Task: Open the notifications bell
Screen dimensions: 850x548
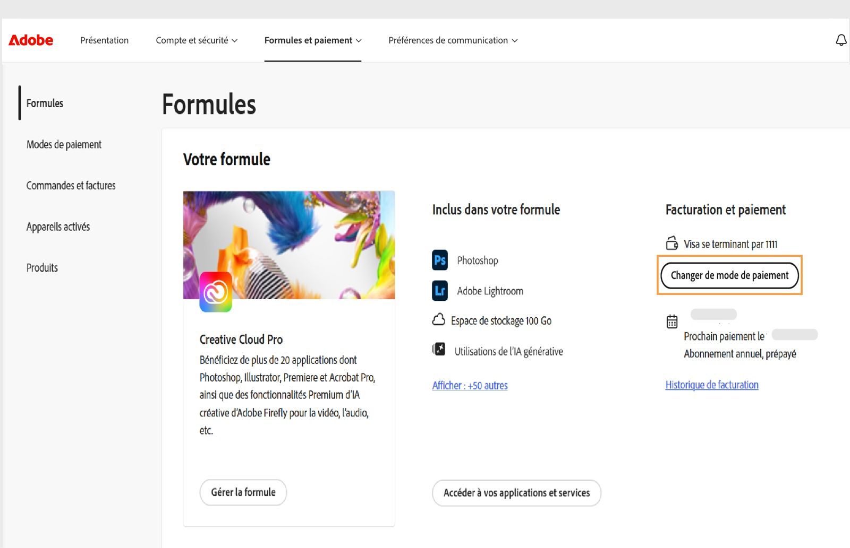Action: (x=841, y=40)
